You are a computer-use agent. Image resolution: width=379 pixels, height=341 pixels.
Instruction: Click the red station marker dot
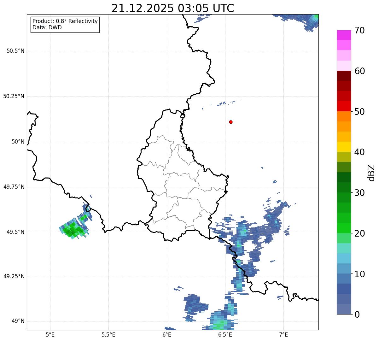[x=231, y=122]
